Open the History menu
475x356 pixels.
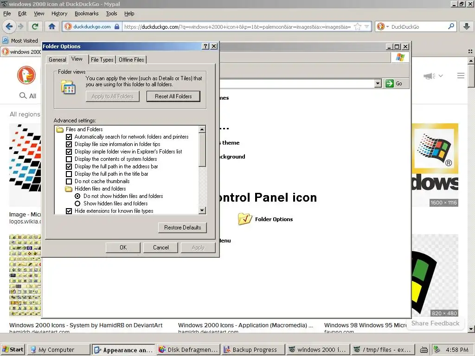tap(59, 13)
